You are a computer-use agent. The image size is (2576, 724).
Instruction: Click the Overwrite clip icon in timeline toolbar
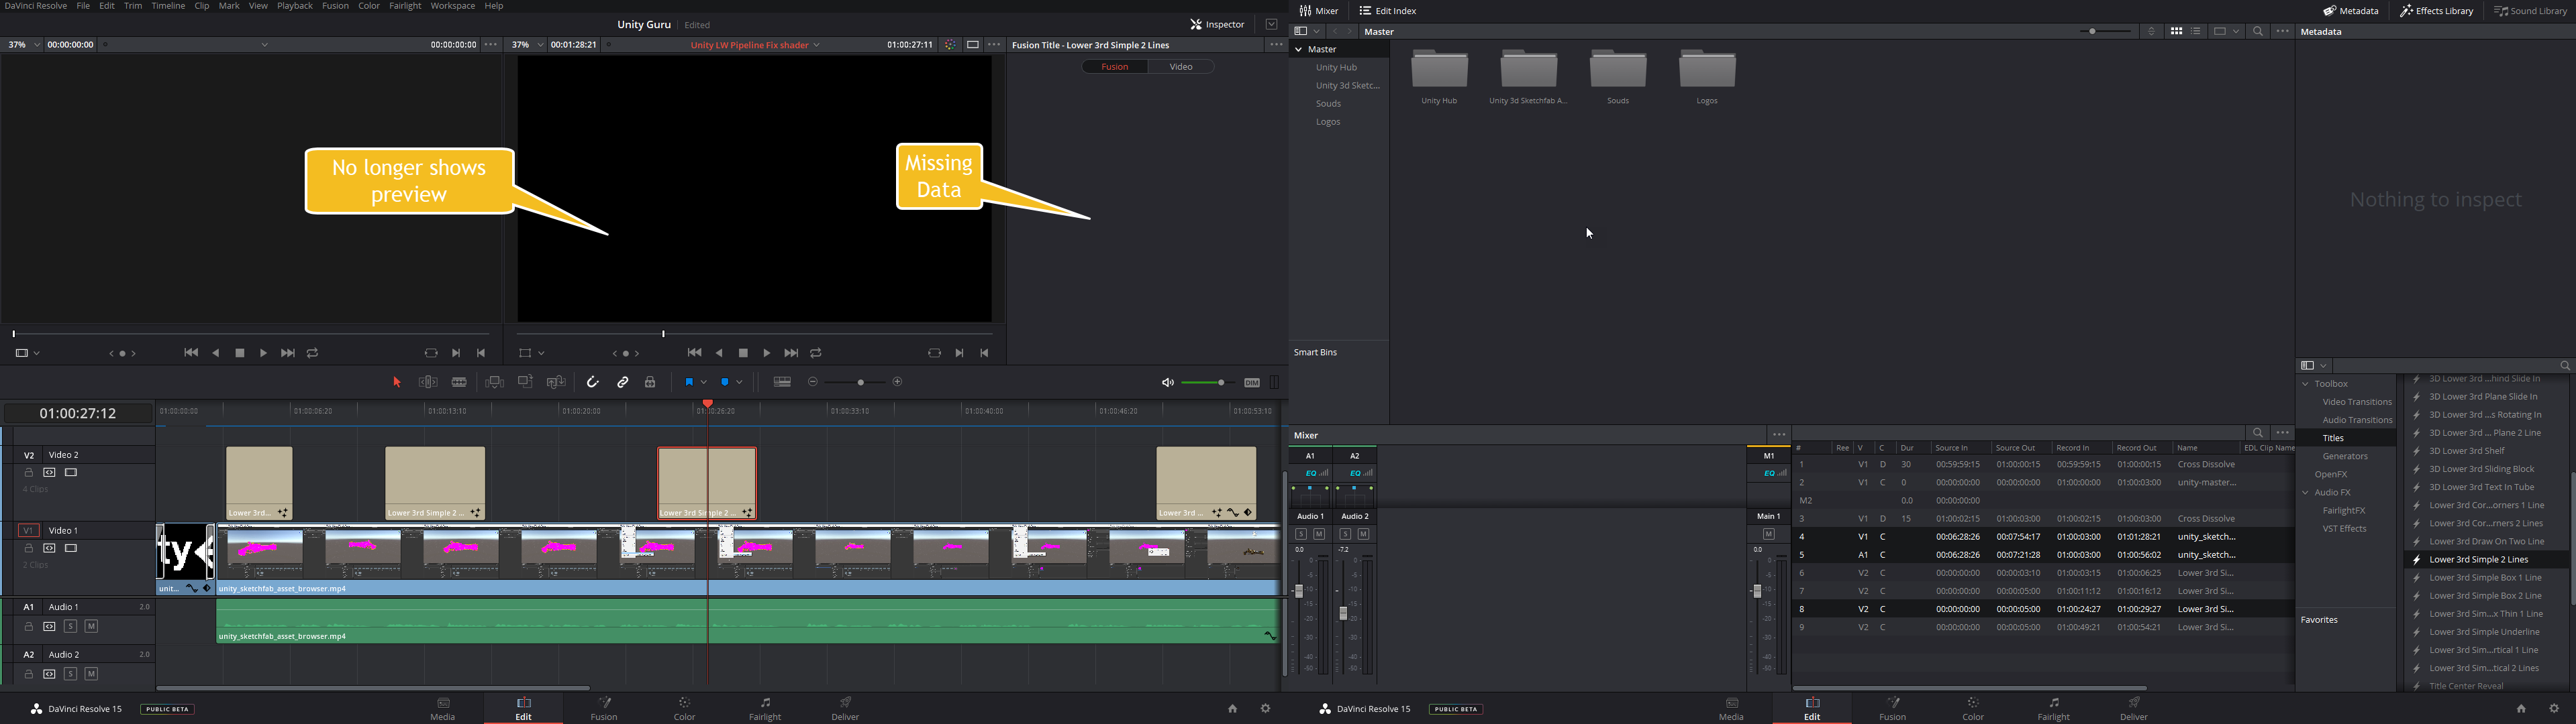(525, 383)
